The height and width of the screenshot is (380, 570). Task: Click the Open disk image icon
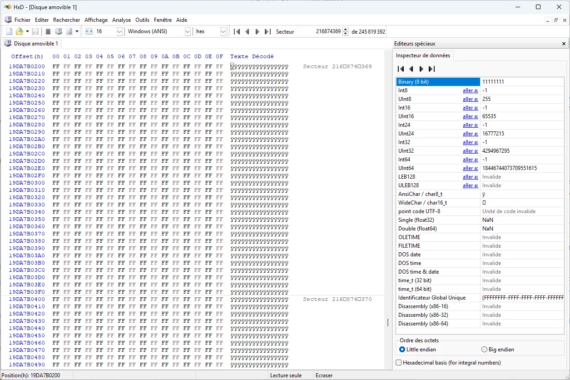[x=69, y=31]
